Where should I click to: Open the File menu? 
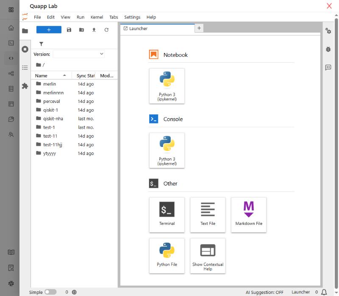37,17
